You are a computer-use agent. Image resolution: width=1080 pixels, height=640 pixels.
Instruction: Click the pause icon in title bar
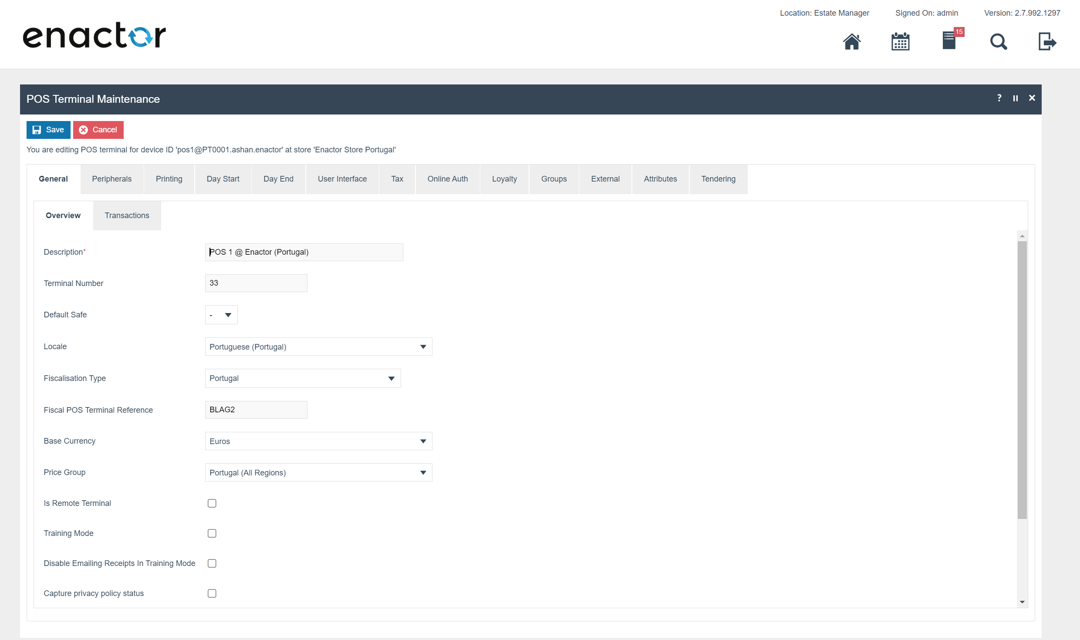pos(1016,98)
